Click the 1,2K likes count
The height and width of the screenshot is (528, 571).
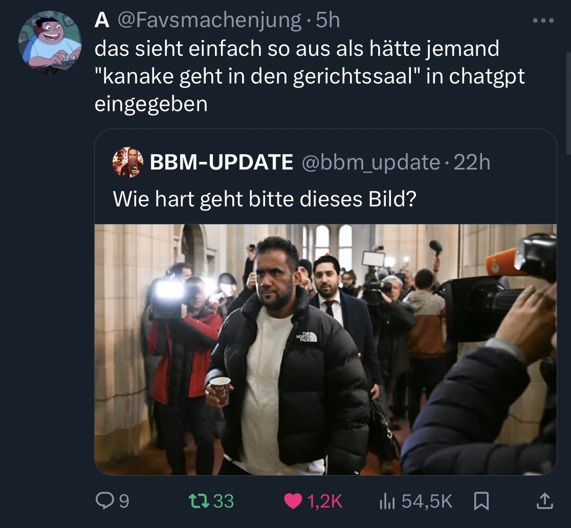point(324,501)
